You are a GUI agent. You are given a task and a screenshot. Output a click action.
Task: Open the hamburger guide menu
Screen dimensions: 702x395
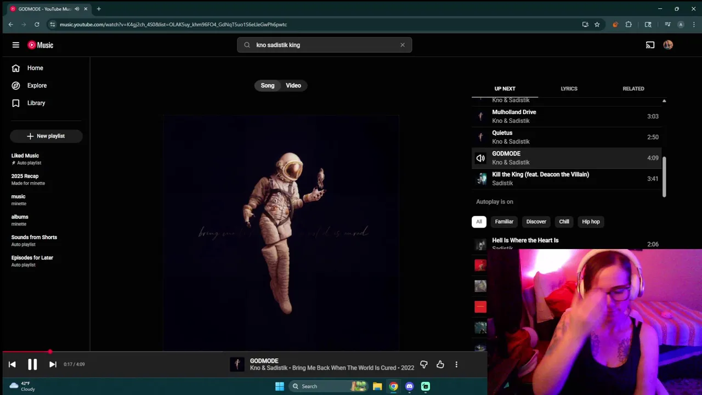(x=16, y=45)
